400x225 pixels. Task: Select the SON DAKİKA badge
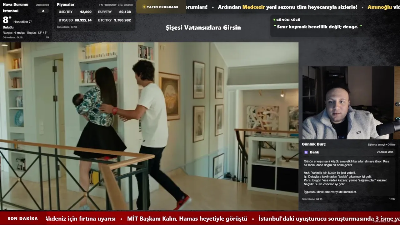click(23, 218)
